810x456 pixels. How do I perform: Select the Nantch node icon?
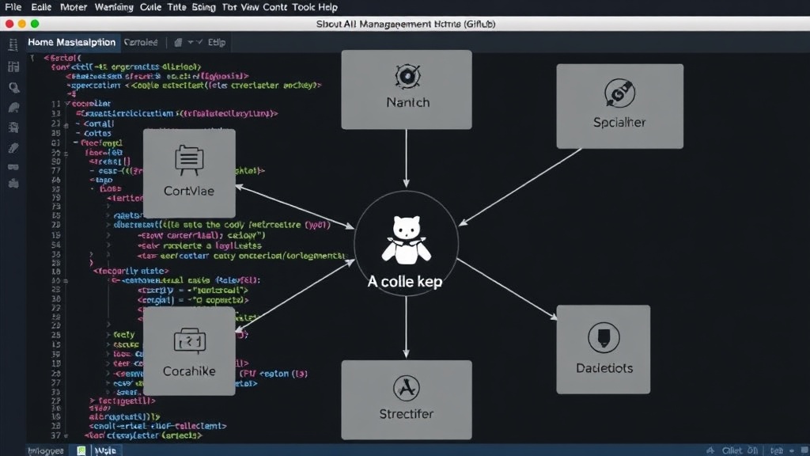pos(407,77)
